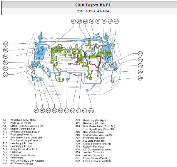The height and width of the screenshot is (167, 177).
Task: Select the circled A40 callout marker
Action: click(x=6, y=56)
